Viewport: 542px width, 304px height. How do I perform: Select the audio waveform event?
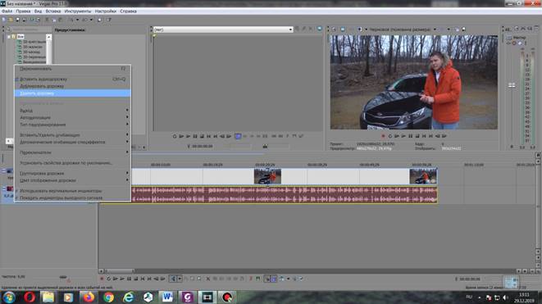(x=285, y=194)
